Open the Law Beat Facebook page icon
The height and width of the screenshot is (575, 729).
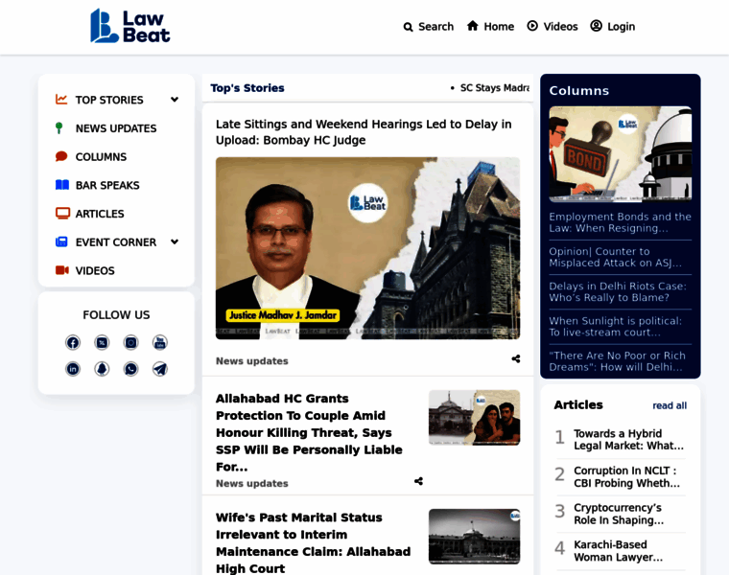click(73, 343)
